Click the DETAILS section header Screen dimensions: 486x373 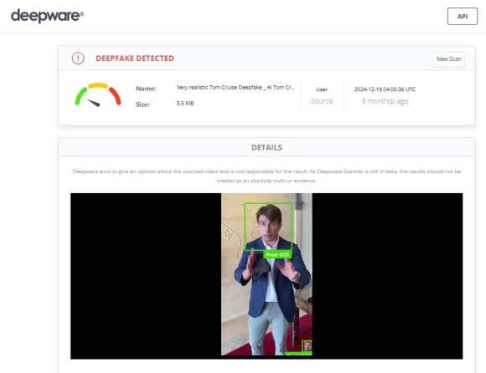pos(266,147)
